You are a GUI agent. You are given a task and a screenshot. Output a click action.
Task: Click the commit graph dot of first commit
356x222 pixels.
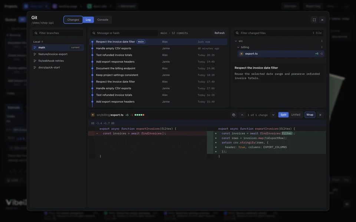click(x=92, y=42)
